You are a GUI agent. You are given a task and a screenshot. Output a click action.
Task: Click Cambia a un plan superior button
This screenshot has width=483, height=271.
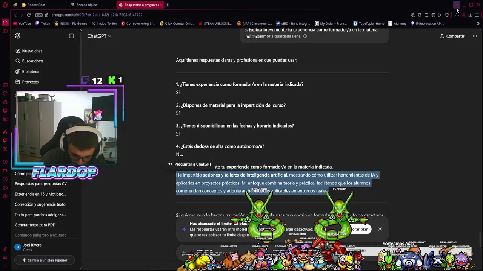click(45, 260)
